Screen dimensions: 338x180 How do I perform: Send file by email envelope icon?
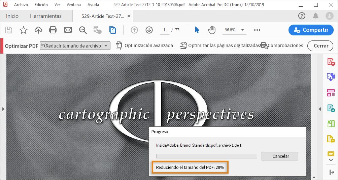click(68, 30)
